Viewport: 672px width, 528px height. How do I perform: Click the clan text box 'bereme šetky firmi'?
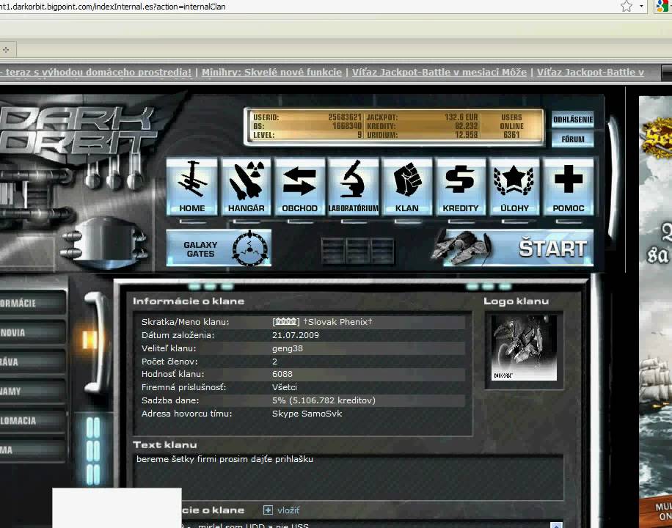pyautogui.click(x=348, y=477)
